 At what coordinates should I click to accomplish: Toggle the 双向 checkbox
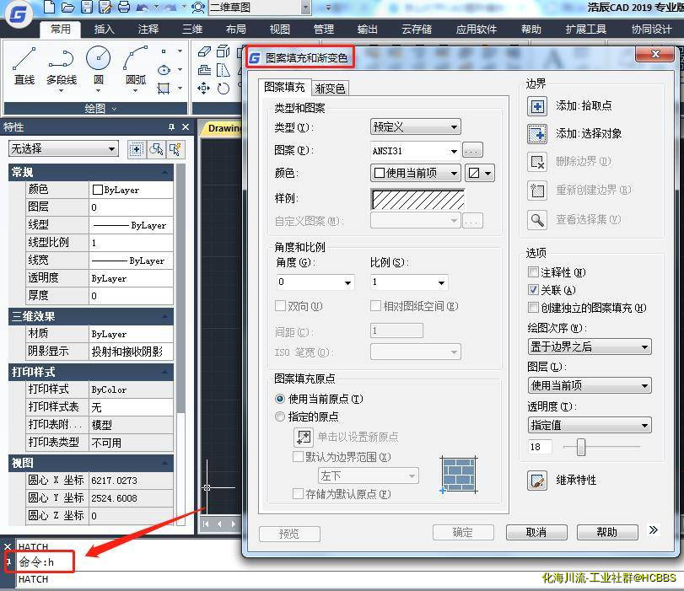tap(281, 306)
